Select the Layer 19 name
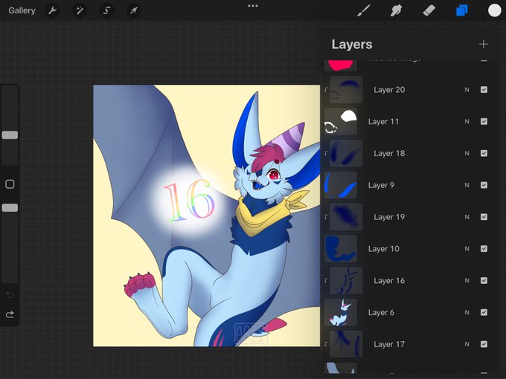506x379 pixels. (389, 217)
